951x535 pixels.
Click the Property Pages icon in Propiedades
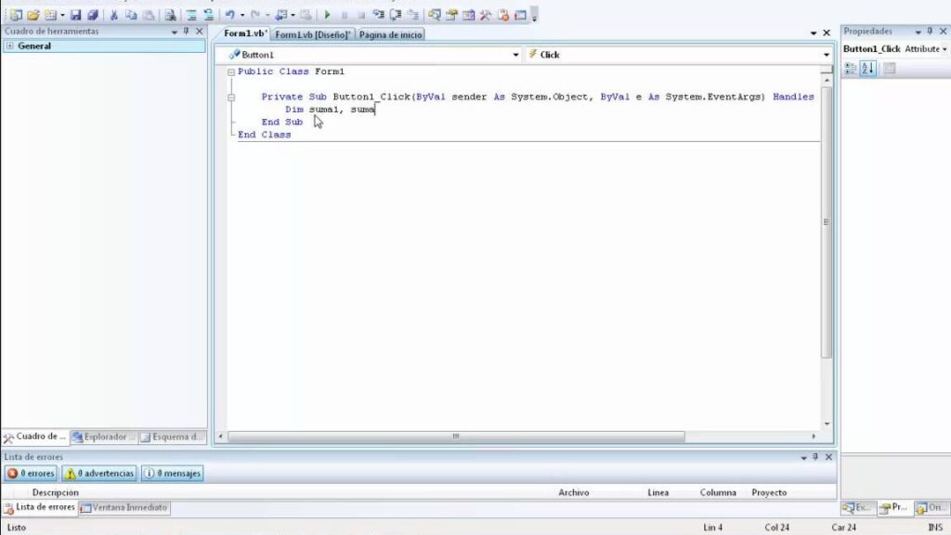[x=889, y=69]
